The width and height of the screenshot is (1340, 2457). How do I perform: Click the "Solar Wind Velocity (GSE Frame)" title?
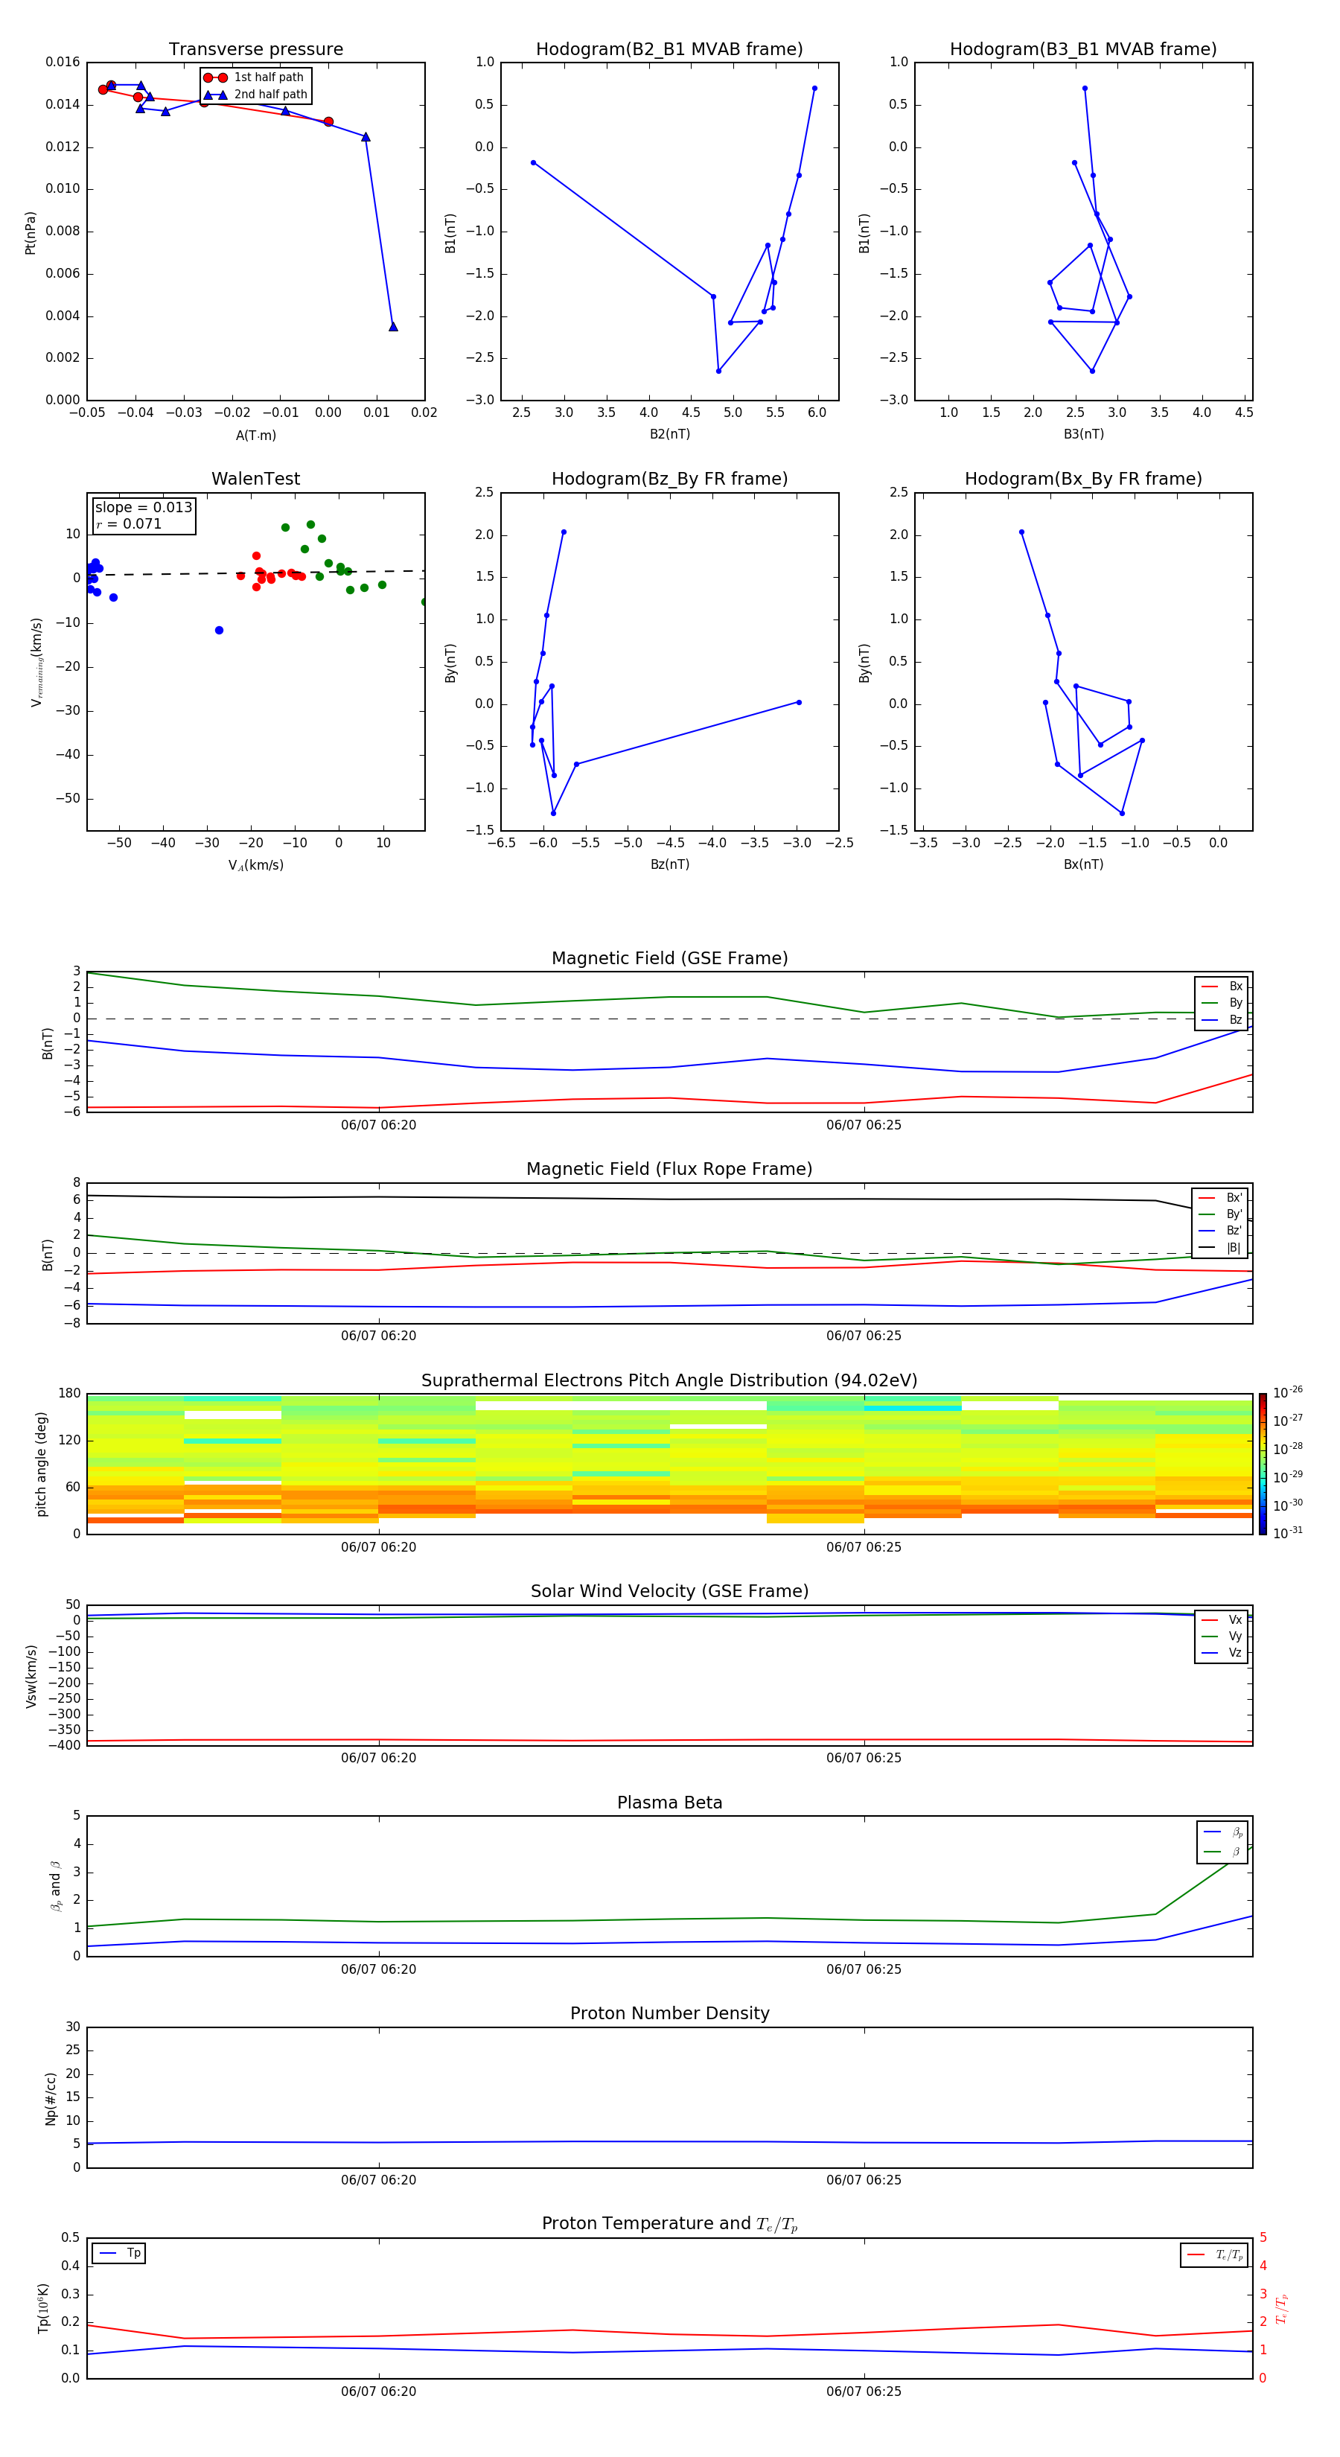tap(669, 1592)
